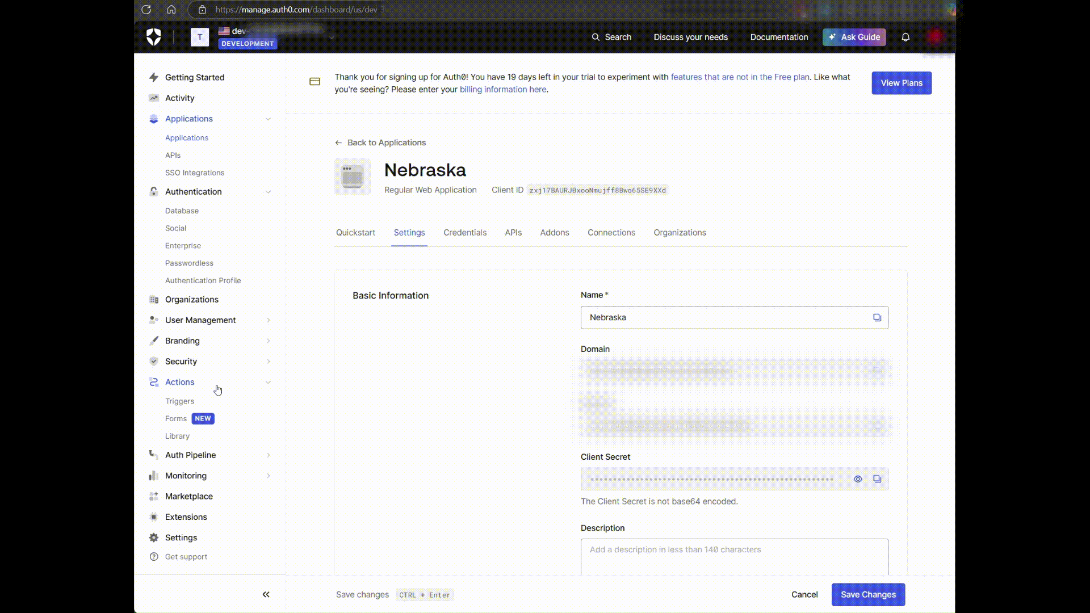Click the Authentication lock icon

pos(153,191)
